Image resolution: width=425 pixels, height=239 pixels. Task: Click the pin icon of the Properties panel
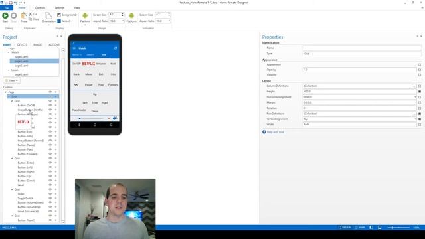pos(418,36)
